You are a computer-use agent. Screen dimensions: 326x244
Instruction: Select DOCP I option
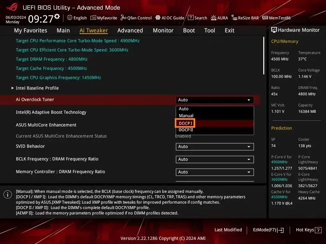point(215,123)
